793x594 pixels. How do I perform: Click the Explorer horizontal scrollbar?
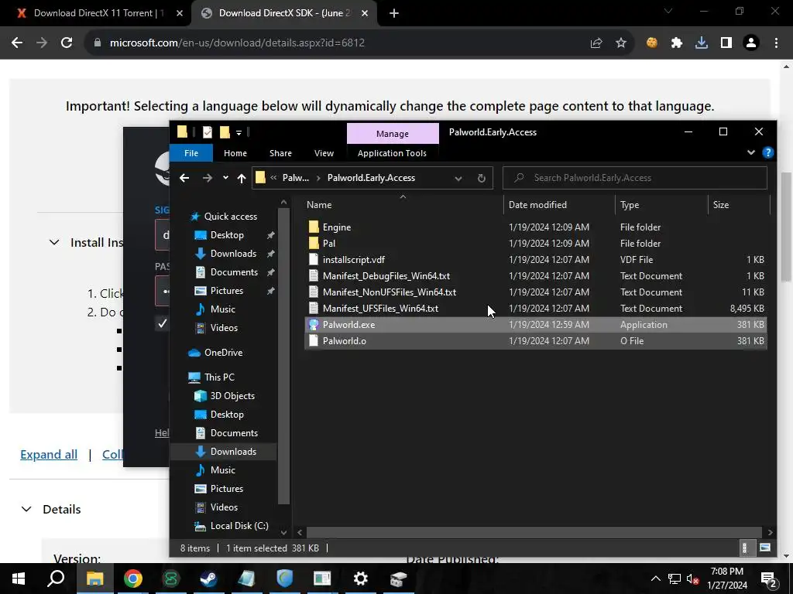click(534, 532)
